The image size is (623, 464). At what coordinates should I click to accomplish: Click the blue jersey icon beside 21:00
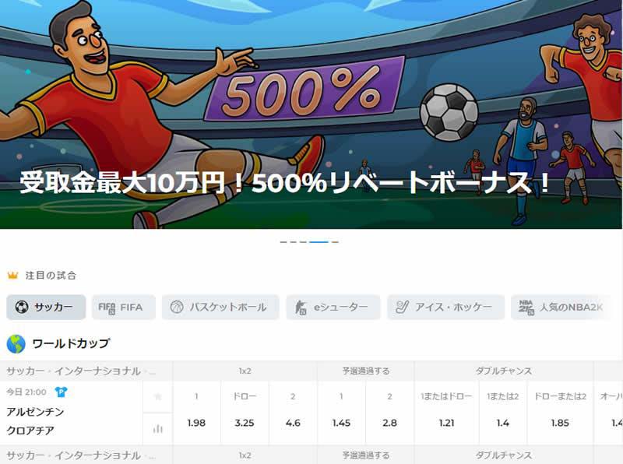click(x=61, y=392)
